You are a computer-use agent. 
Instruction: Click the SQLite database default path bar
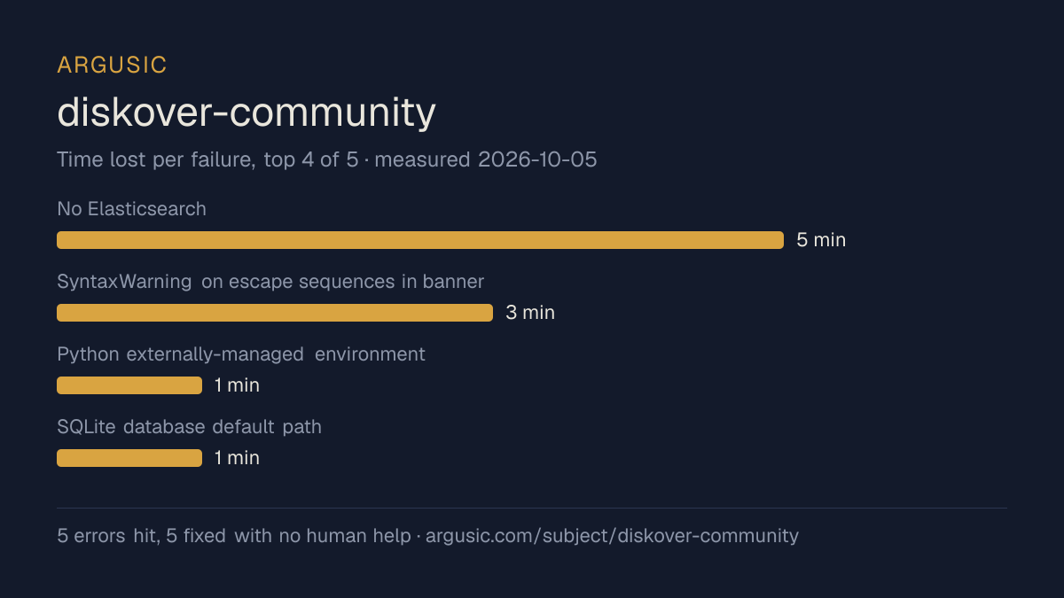coord(129,458)
